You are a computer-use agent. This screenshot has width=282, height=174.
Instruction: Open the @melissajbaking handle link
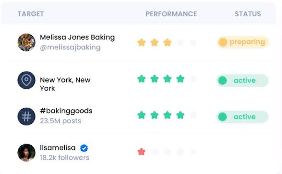pyautogui.click(x=70, y=47)
